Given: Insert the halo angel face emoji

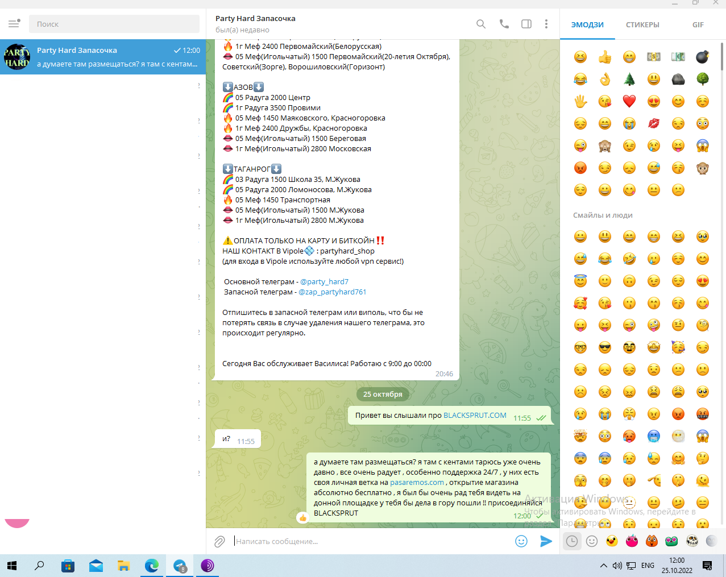Looking at the screenshot, I should [x=580, y=281].
